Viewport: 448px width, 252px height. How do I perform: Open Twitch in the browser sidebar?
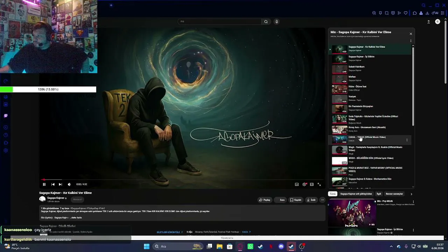pos(6,115)
